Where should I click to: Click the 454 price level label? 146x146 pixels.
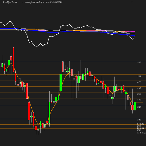(139, 76)
